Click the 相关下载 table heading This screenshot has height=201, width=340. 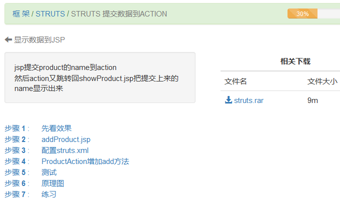295,61
